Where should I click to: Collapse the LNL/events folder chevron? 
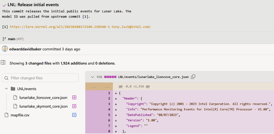[x=6, y=89]
